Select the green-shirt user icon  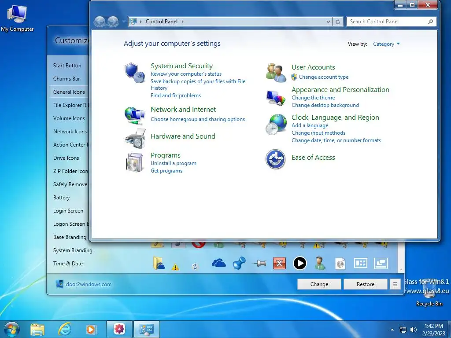pyautogui.click(x=320, y=263)
